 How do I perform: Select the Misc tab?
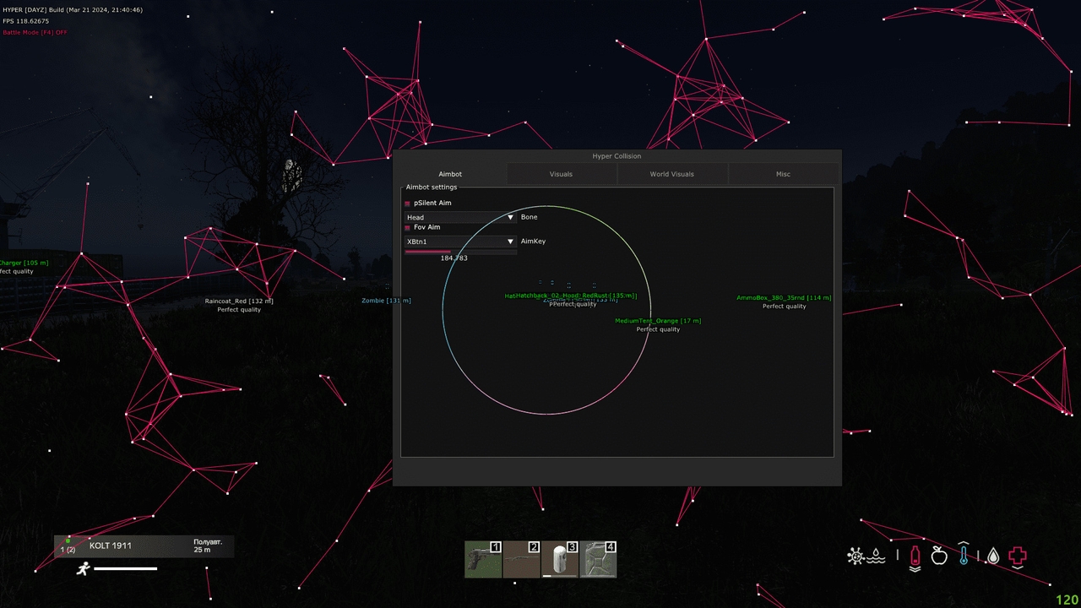[783, 174]
